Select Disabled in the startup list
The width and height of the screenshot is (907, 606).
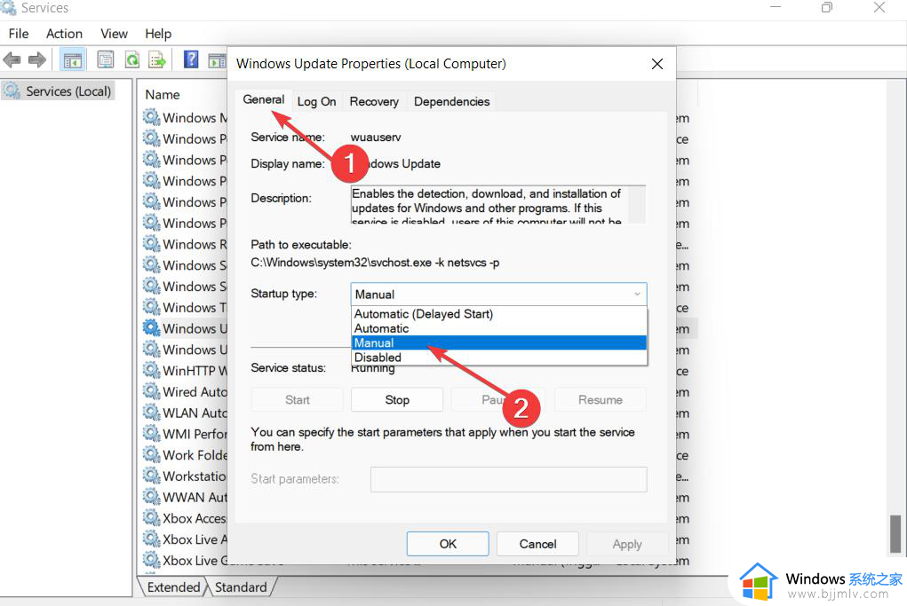(x=498, y=357)
